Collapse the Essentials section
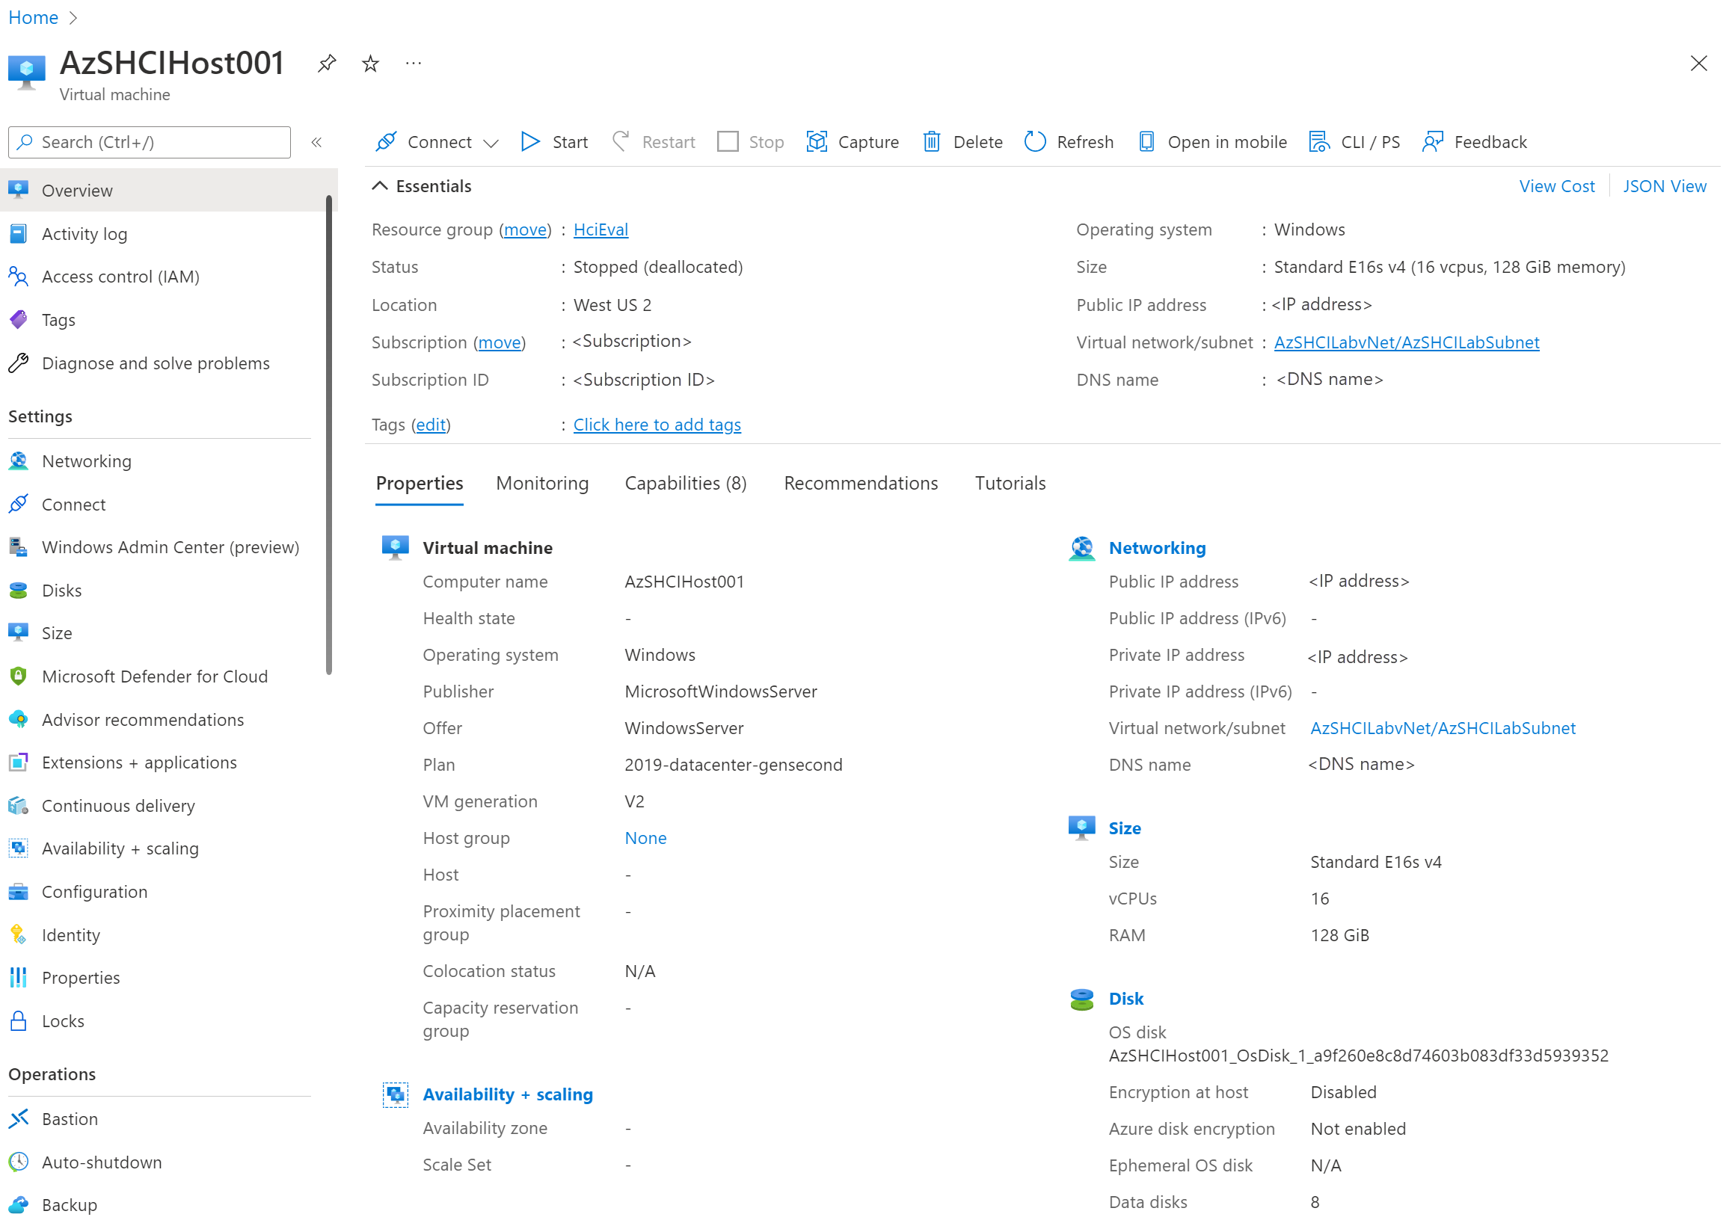This screenshot has height=1217, width=1723. tap(380, 186)
